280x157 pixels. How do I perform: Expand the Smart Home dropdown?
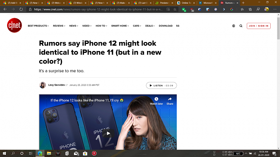click(120, 26)
